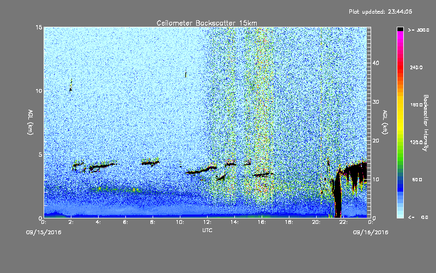Click the '>= 300.0' color bar value
This screenshot has height=273, width=436.
pyautogui.click(x=419, y=30)
